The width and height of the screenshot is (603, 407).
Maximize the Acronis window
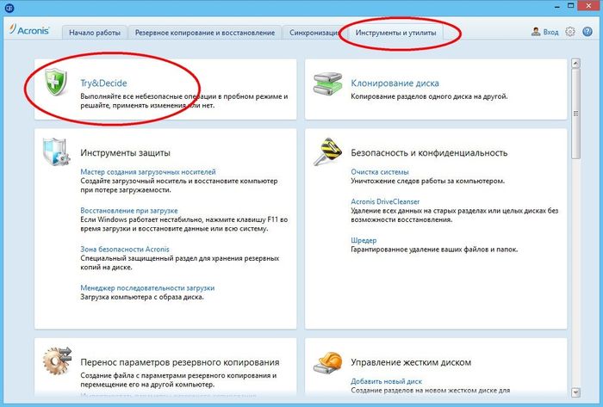pos(571,5)
